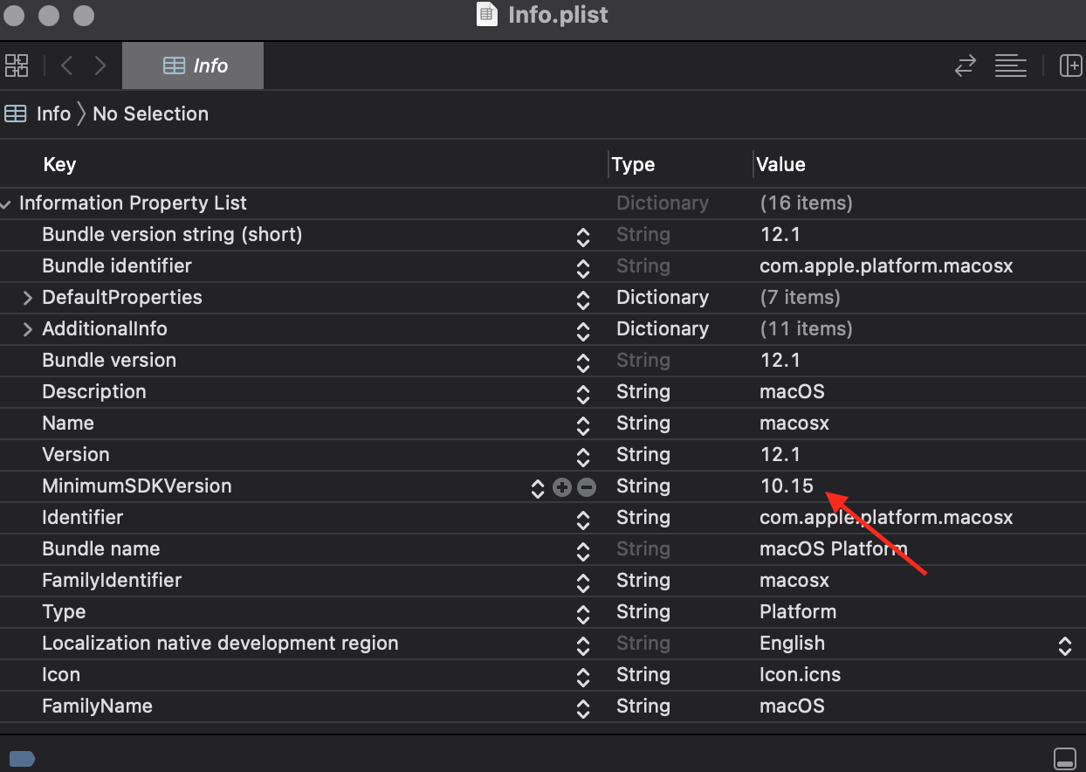Open key stepper for FamilyIdentifier

(x=583, y=582)
